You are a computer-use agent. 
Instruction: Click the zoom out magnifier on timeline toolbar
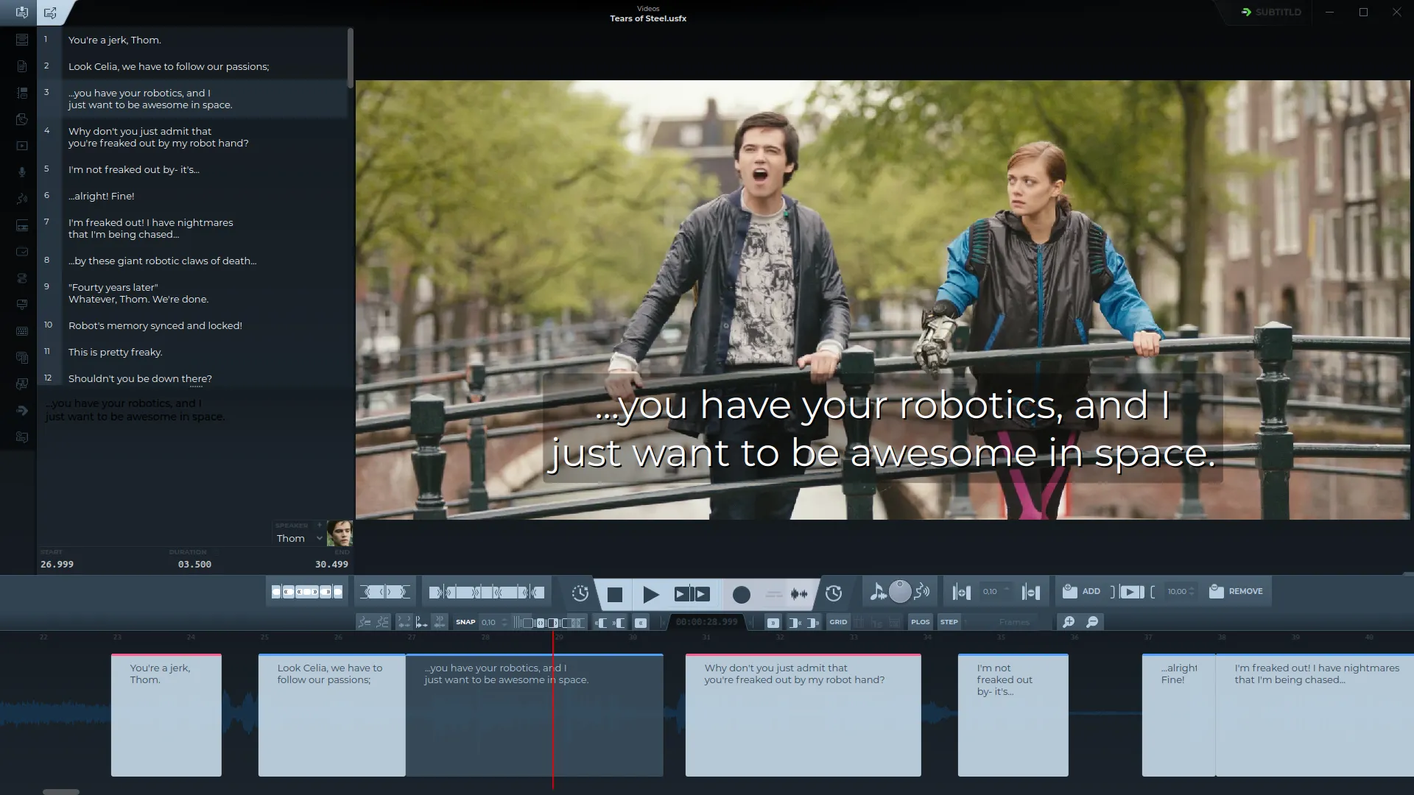coord(1092,622)
